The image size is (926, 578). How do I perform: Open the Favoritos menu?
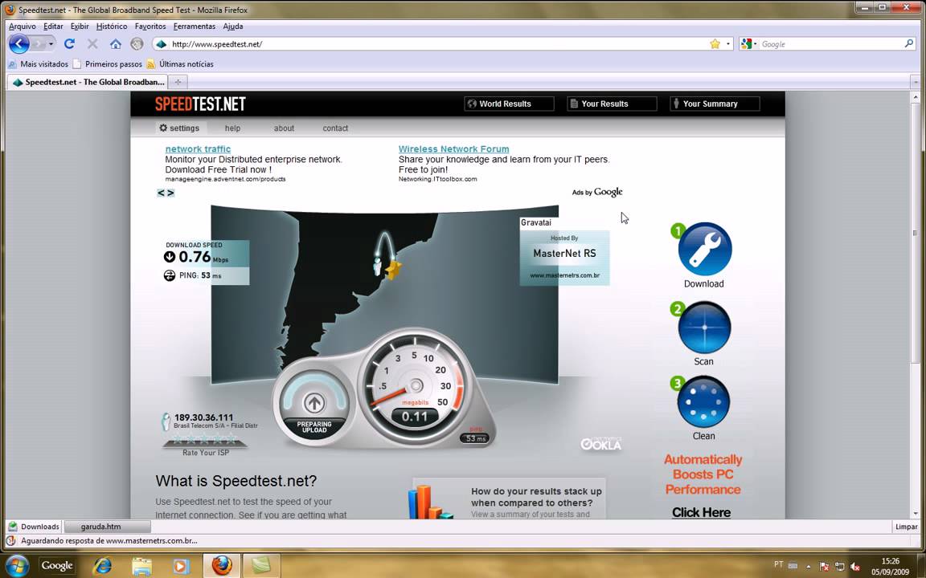[150, 26]
